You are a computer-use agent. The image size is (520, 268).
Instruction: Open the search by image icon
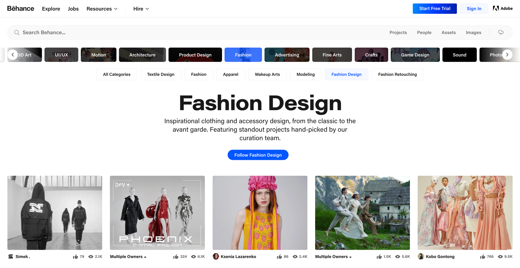click(x=500, y=32)
